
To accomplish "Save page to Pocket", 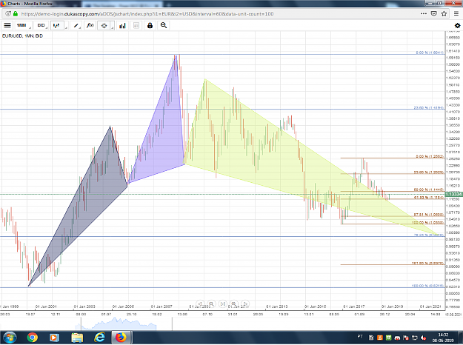I will click(434, 13).
